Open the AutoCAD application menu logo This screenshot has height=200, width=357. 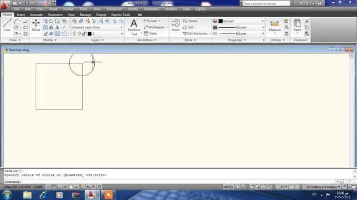pos(4,4)
